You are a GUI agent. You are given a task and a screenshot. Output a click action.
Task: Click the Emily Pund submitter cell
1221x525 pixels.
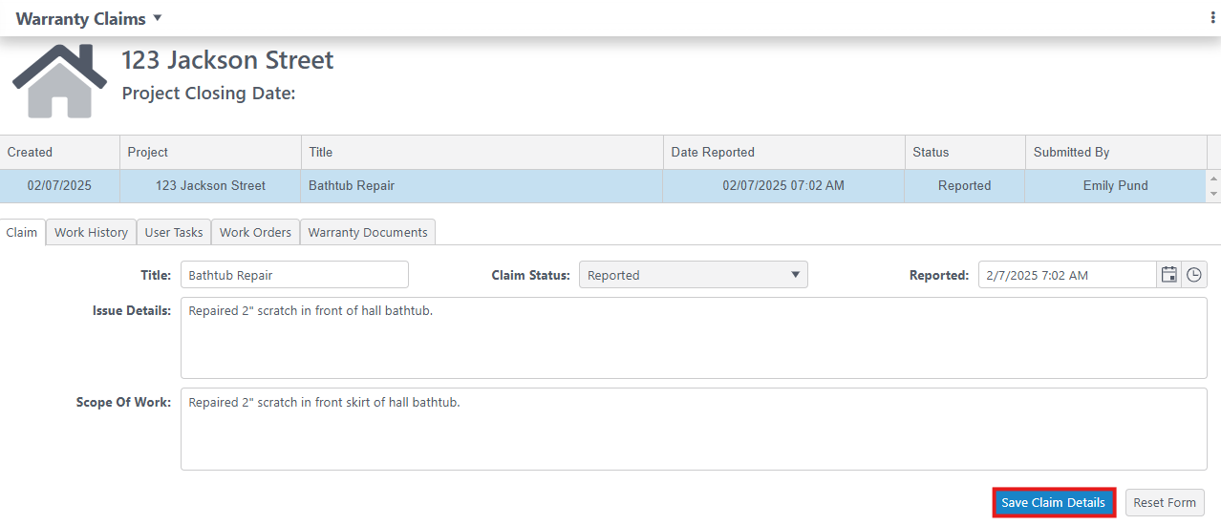1116,186
